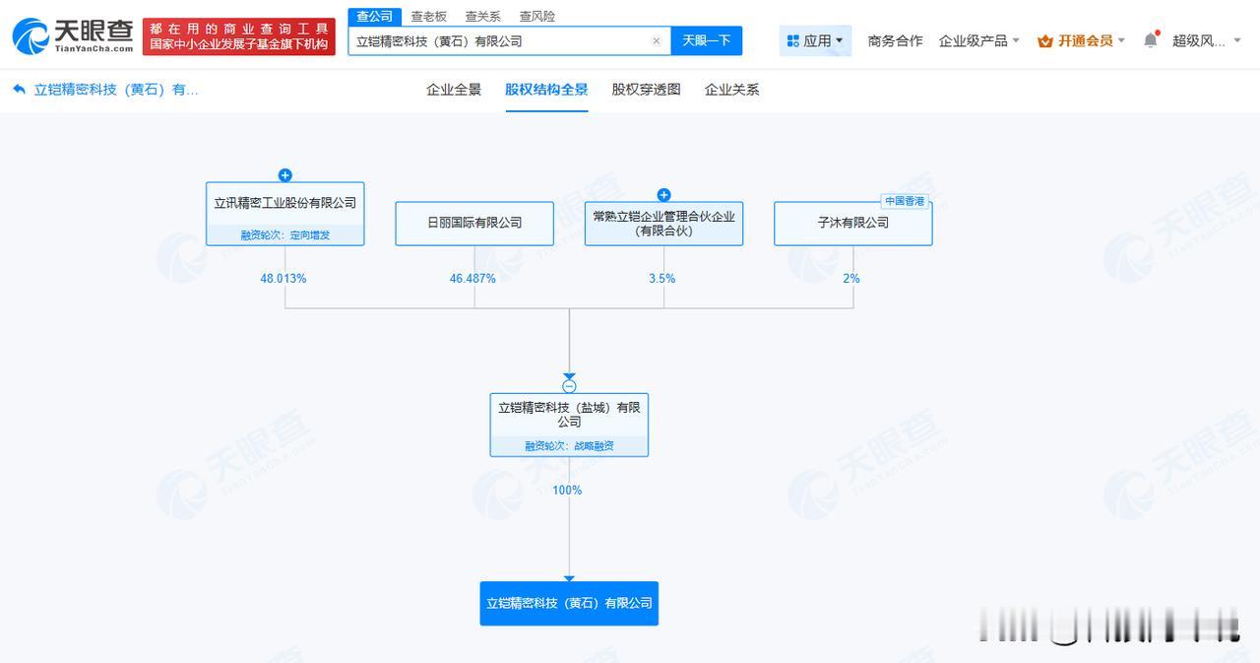
Task: Switch to the 股权穿透图 tab
Action: coord(646,90)
